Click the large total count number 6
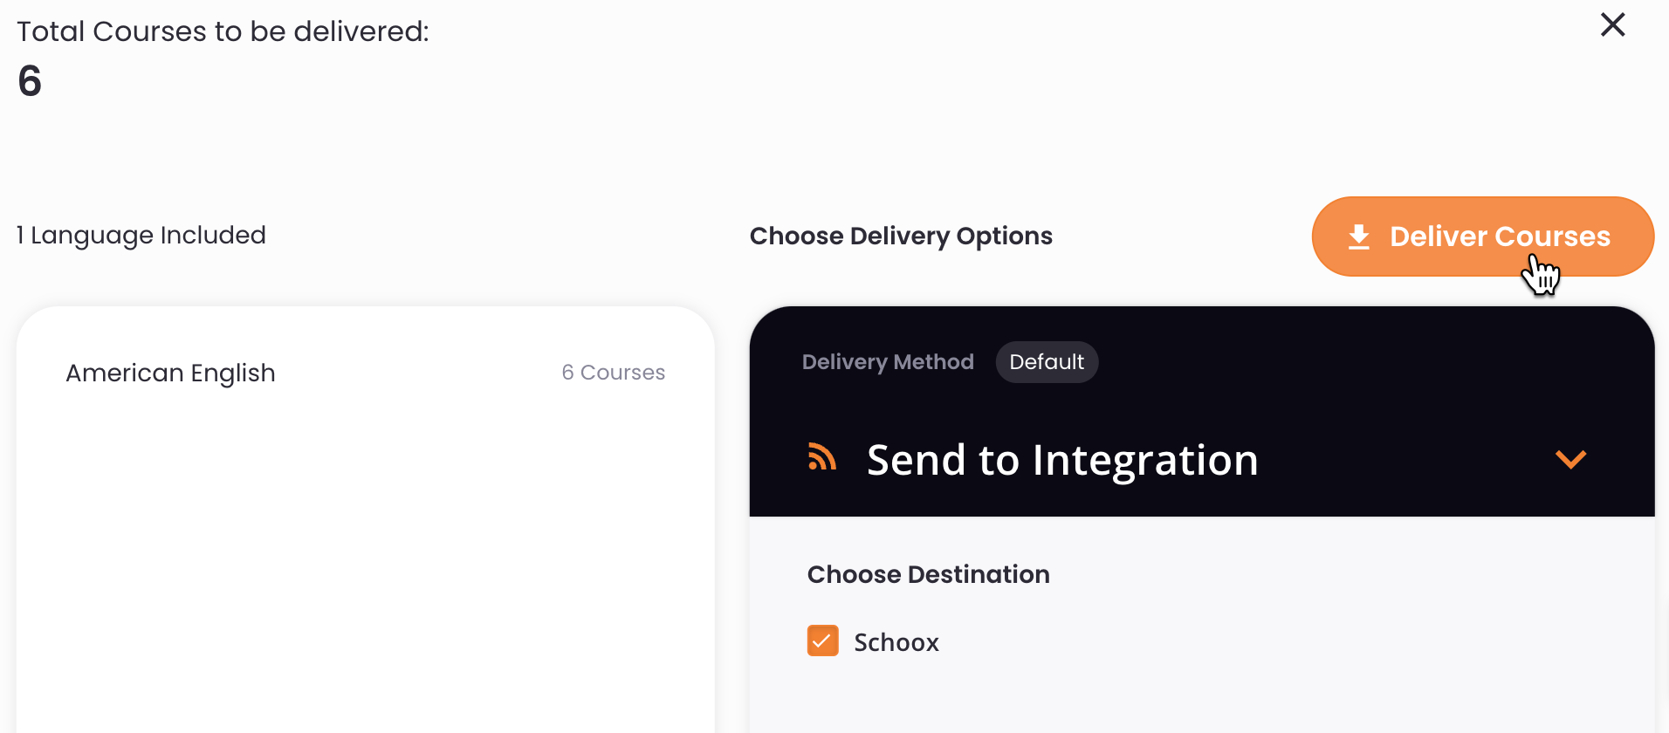 coord(30,81)
